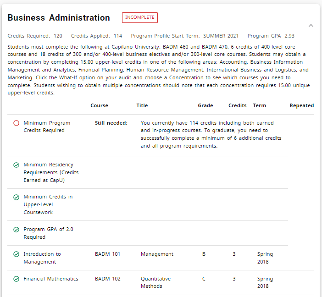Image resolution: width=322 pixels, height=297 pixels.
Task: Click the red INCOMPLETE status badge
Action: [x=139, y=17]
